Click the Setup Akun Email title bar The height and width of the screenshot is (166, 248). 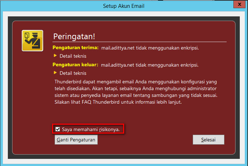[x=124, y=6]
